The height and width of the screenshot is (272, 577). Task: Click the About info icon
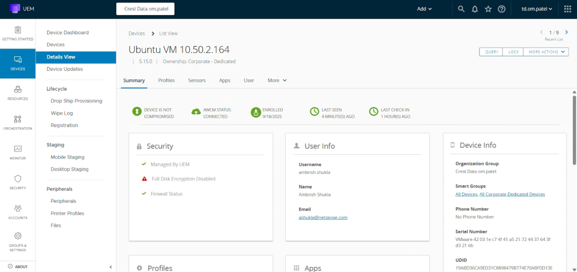pyautogui.click(x=10, y=266)
